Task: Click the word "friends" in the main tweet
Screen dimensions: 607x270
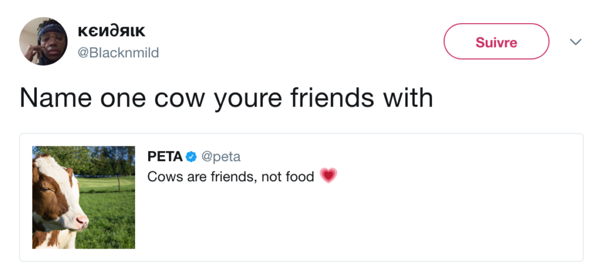Action: (x=332, y=98)
